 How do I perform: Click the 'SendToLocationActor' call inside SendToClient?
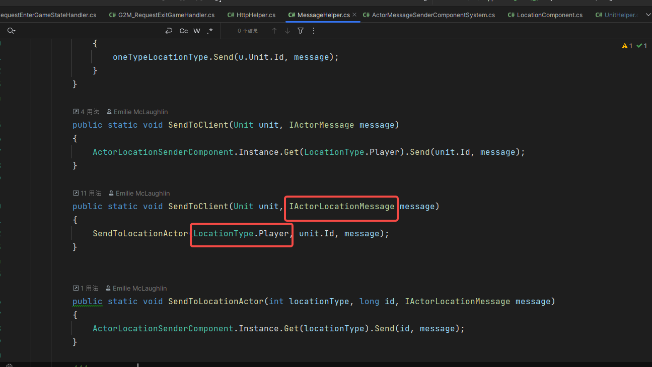[140, 233]
